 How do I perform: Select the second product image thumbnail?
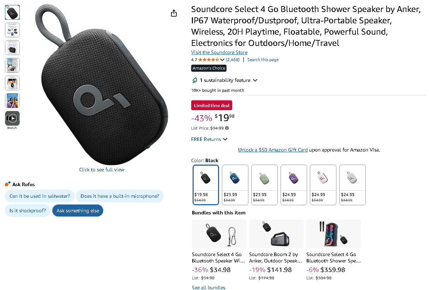point(12,30)
